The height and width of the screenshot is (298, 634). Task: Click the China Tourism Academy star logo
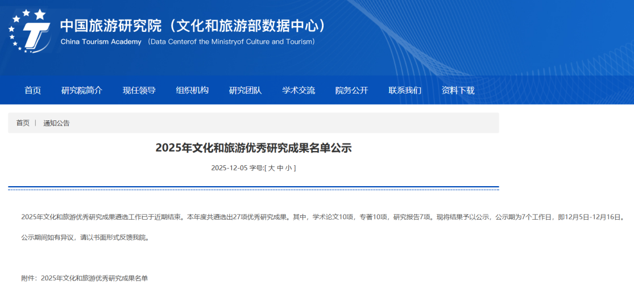coord(30,30)
